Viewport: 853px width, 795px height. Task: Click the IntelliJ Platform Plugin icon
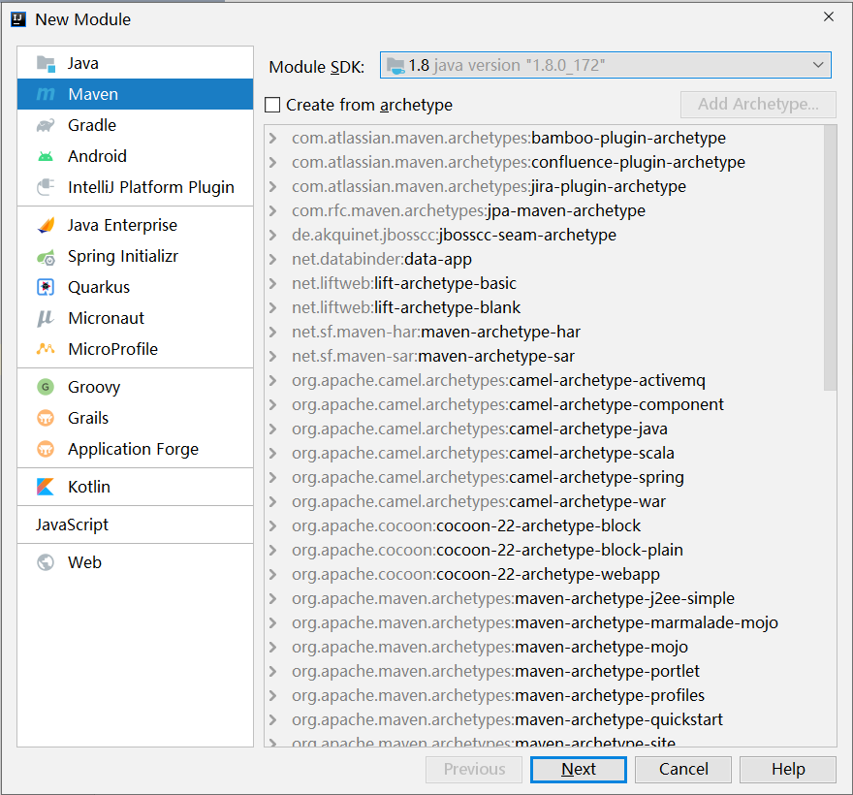[x=46, y=188]
